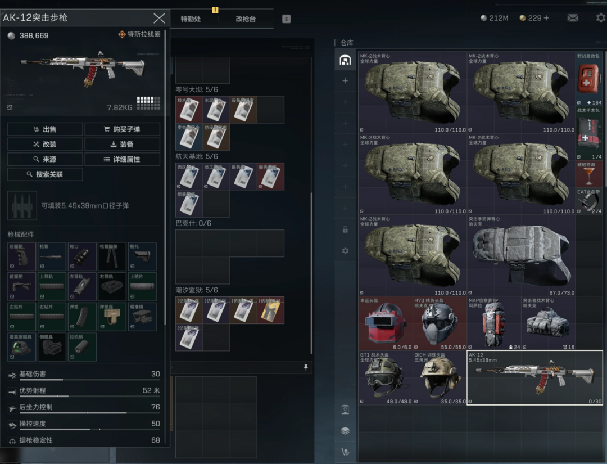Viewport: 607px width, 464px height.
Task: Click the 枪口 muzzle attachment slot
Action: (82, 256)
